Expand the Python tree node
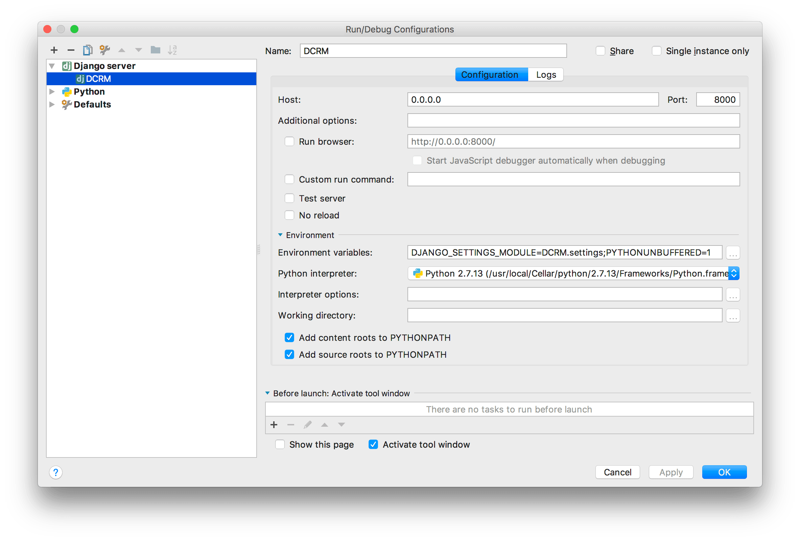Viewport: 800px width, 541px height. point(52,92)
